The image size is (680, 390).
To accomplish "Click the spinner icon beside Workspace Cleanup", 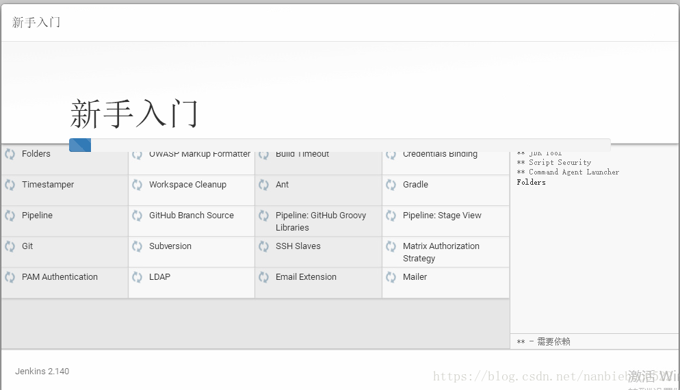I will point(137,185).
